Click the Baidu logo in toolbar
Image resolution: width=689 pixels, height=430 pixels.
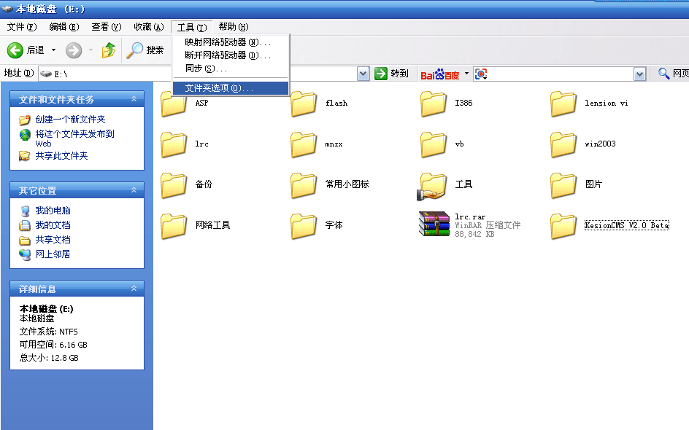point(439,74)
